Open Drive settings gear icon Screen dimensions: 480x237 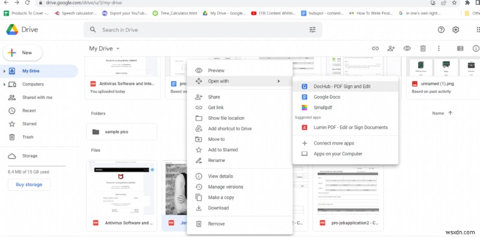click(455, 30)
